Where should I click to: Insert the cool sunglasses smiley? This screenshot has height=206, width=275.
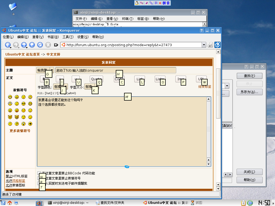[x=24, y=104]
